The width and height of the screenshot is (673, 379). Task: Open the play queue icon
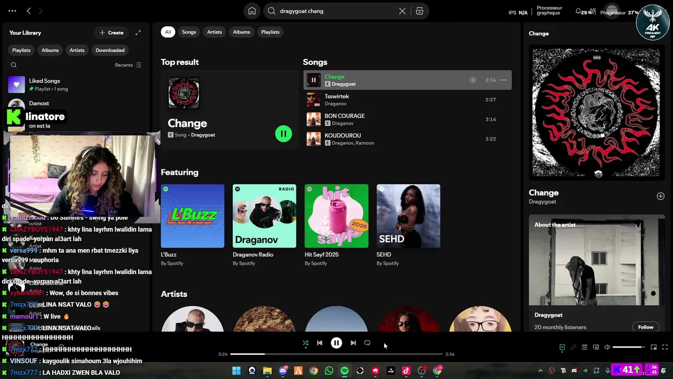click(x=585, y=347)
